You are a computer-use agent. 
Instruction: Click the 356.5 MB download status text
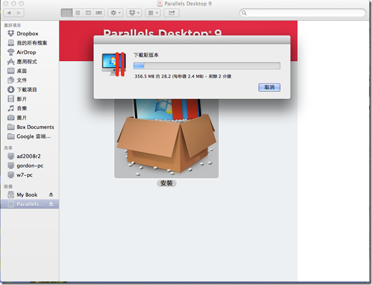(183, 77)
